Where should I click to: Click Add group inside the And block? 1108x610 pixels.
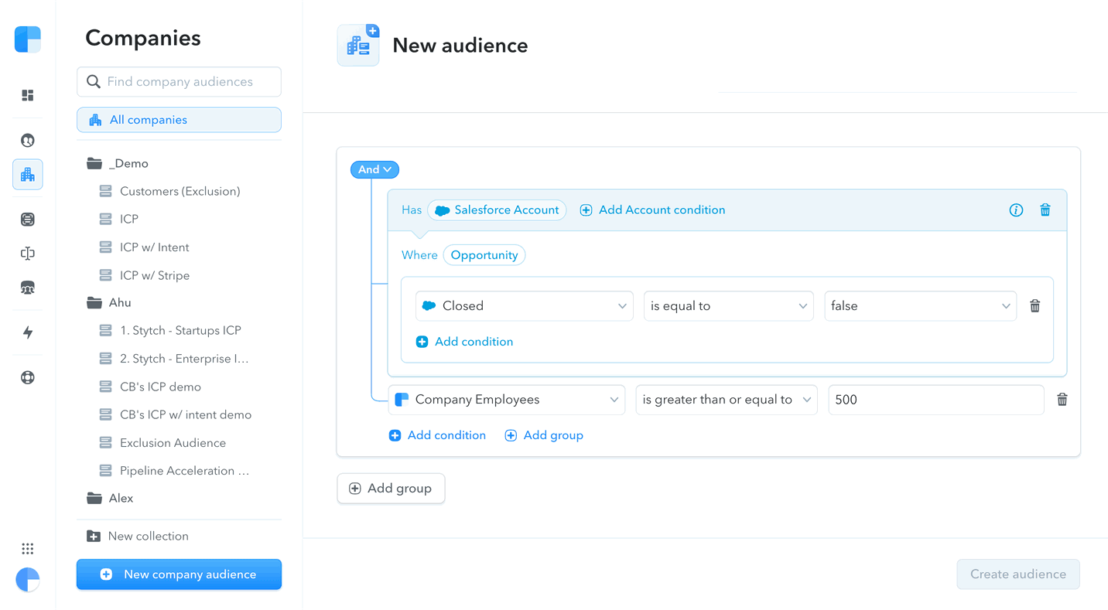pyautogui.click(x=544, y=435)
